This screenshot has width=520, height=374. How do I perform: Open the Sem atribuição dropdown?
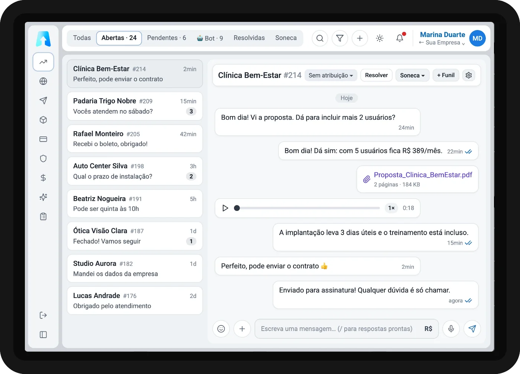(x=331, y=75)
